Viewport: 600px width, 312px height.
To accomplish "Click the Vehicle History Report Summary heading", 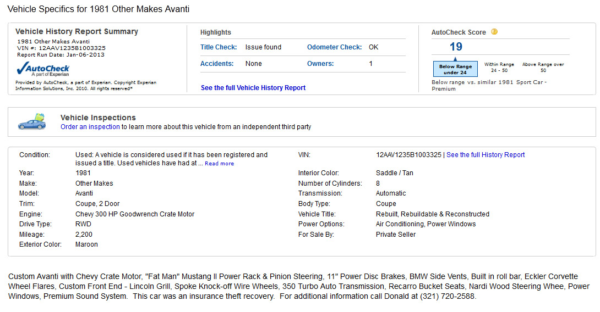I will tap(77, 32).
